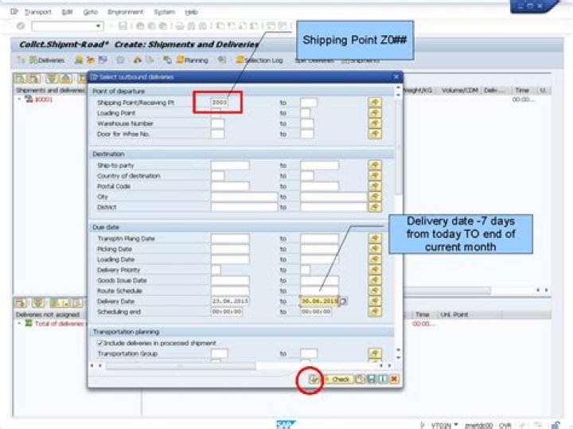
Task: Click the save variant disk icon in the dialog footer
Action: 371,380
